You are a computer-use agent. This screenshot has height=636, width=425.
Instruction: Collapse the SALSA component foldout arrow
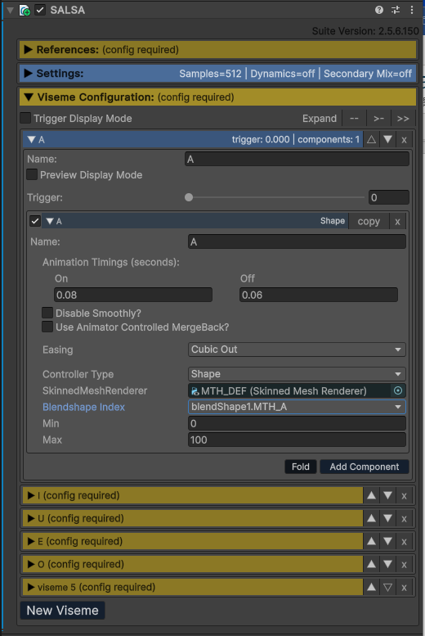click(10, 10)
